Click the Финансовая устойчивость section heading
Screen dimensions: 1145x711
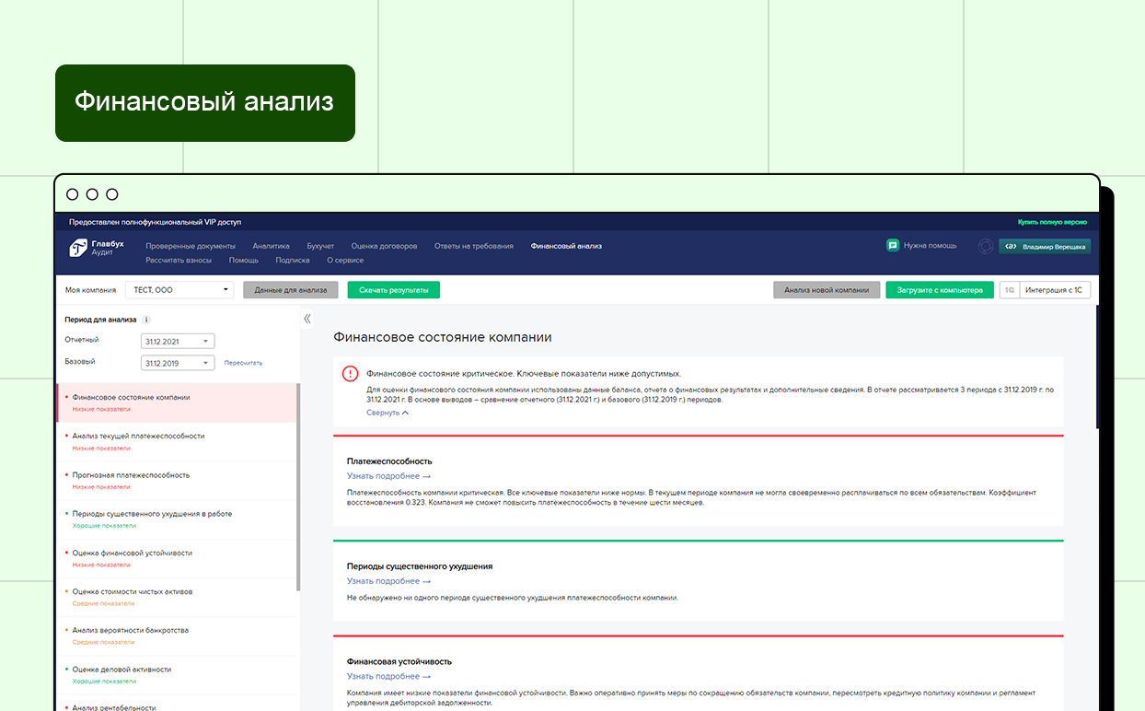click(x=399, y=661)
